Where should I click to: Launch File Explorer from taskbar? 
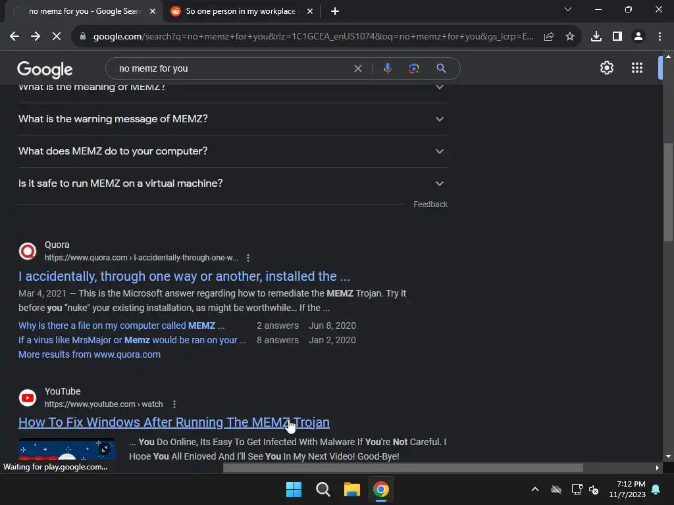pos(351,489)
